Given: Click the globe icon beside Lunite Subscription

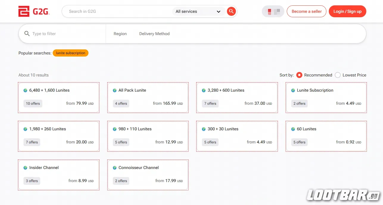Looking at the screenshot, I should (x=293, y=90).
